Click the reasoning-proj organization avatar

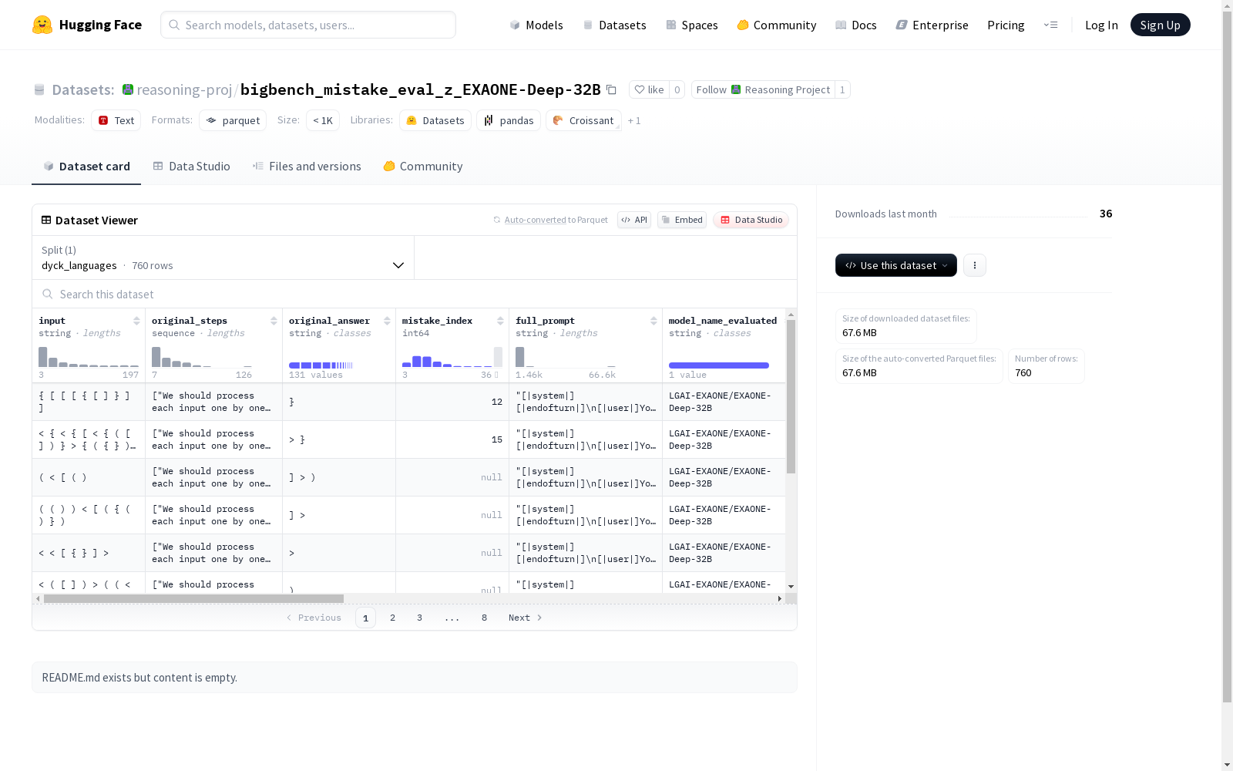point(128,89)
